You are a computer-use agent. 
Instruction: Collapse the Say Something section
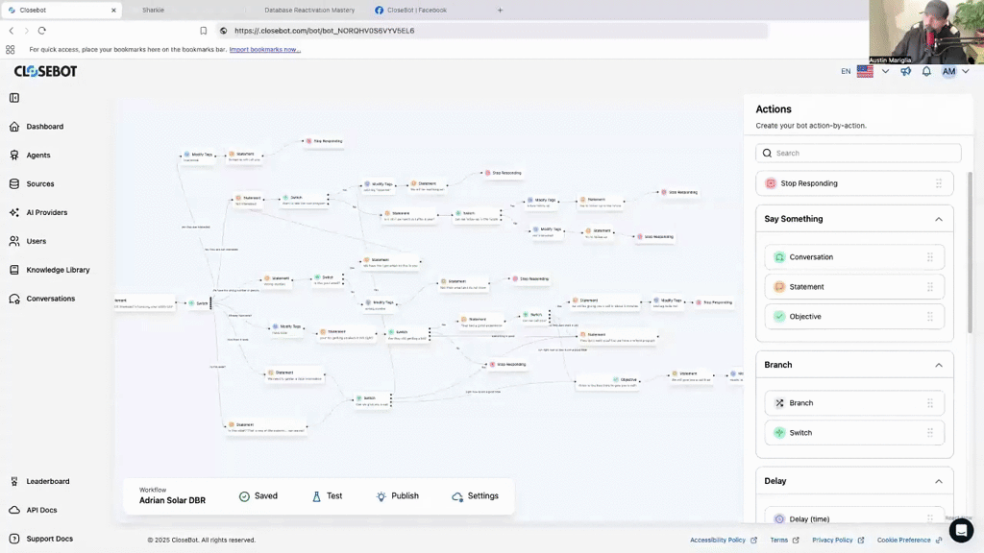[x=938, y=220]
